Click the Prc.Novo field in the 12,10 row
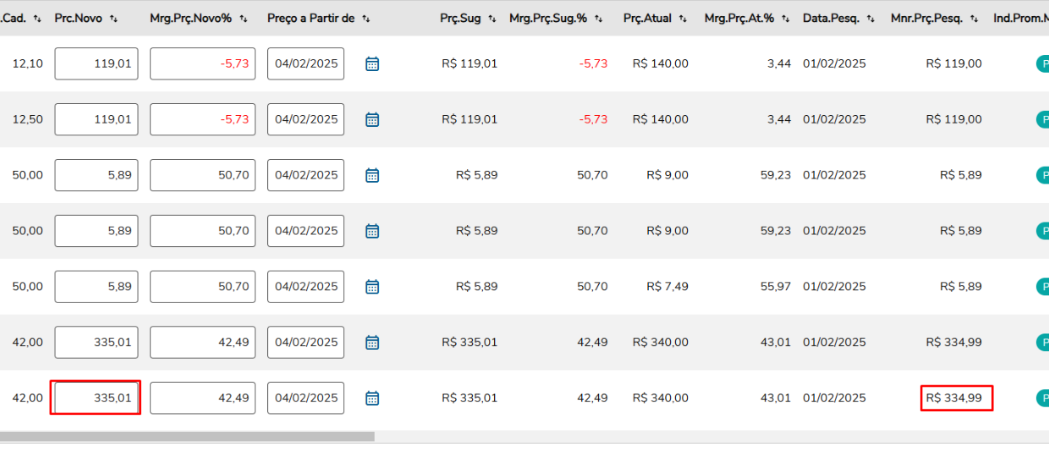 click(96, 63)
